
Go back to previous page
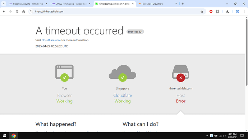[x=4, y=11]
